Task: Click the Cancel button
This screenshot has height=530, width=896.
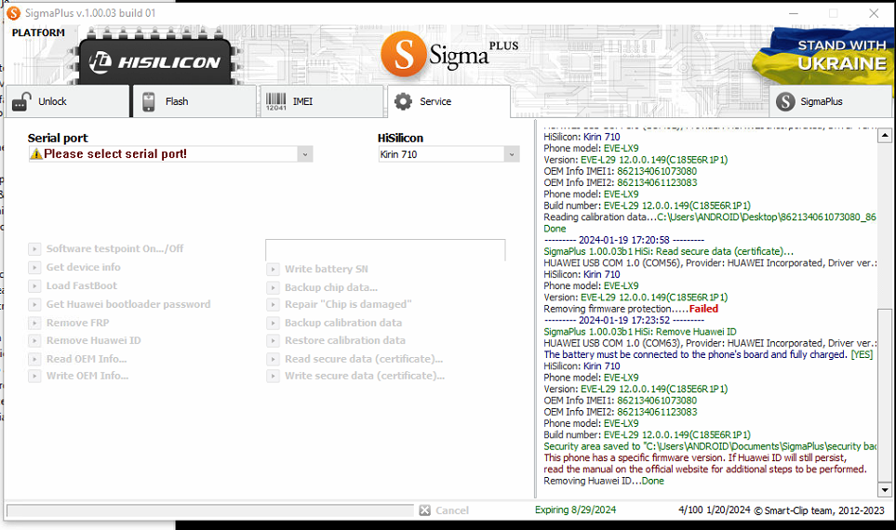Action: pyautogui.click(x=444, y=510)
